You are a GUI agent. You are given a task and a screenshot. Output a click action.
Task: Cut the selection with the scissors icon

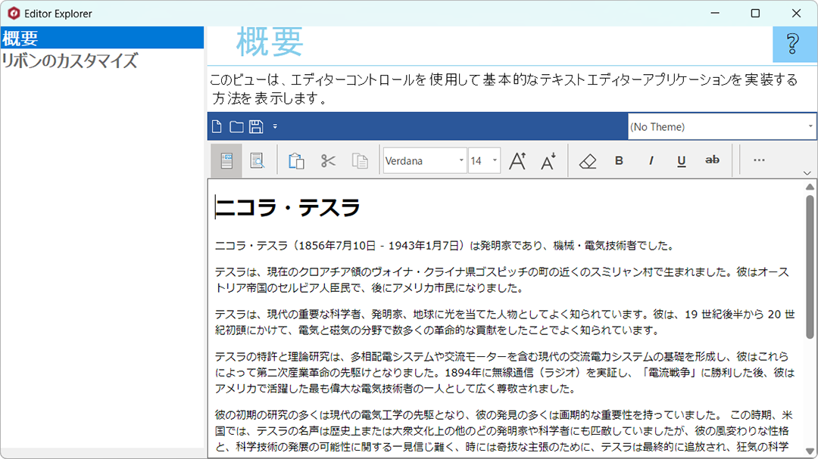(328, 160)
